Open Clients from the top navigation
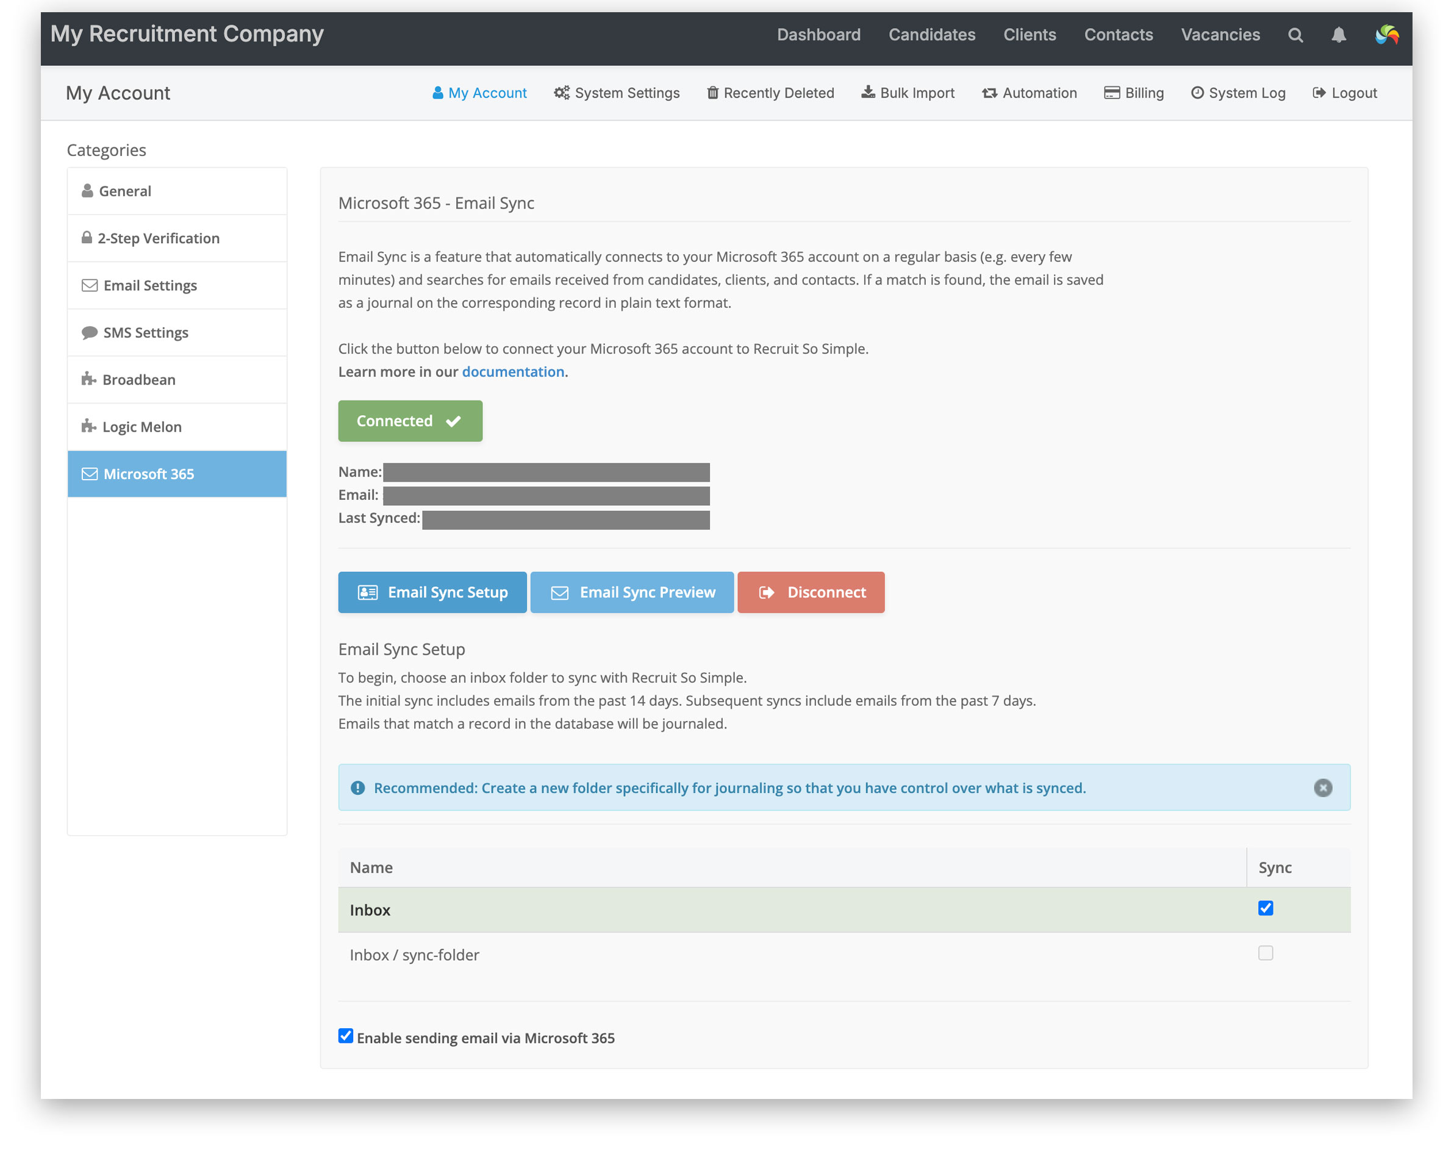The height and width of the screenshot is (1152, 1454). click(1029, 35)
